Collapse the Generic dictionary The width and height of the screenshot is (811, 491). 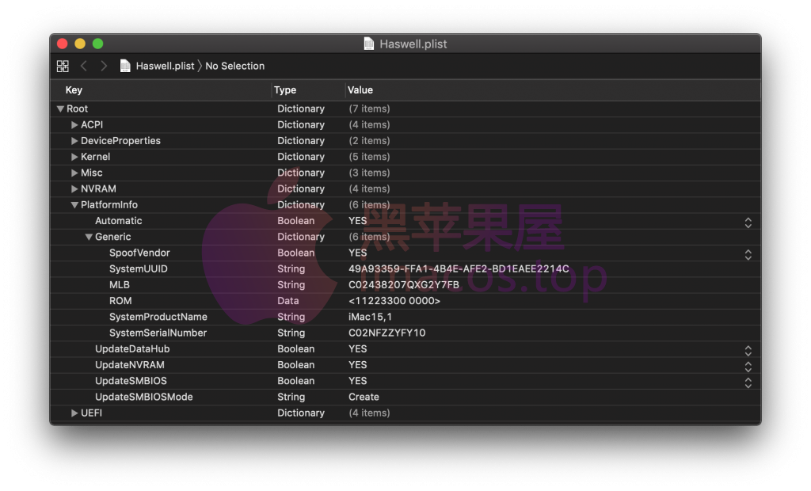coord(88,236)
